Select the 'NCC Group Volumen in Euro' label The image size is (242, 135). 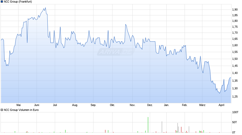(21, 110)
